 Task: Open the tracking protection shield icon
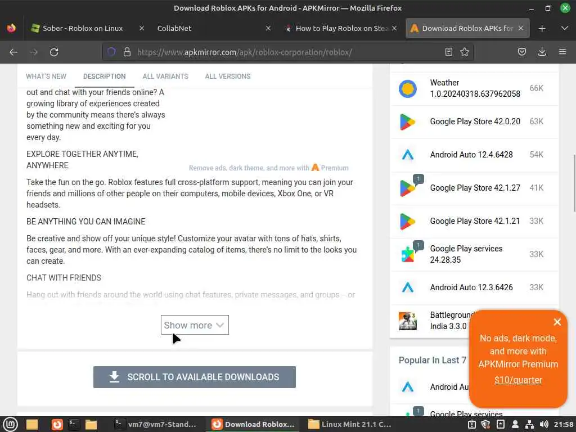111,52
